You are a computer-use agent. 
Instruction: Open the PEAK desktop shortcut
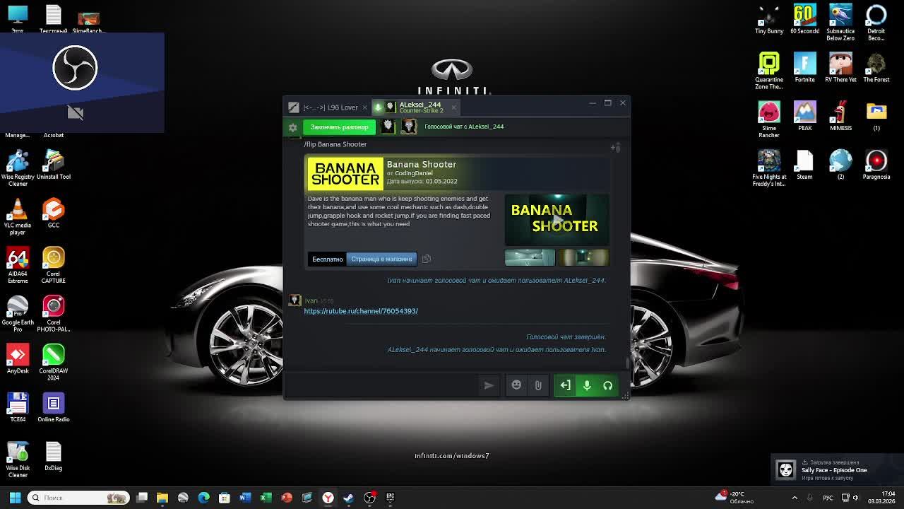pyautogui.click(x=804, y=116)
